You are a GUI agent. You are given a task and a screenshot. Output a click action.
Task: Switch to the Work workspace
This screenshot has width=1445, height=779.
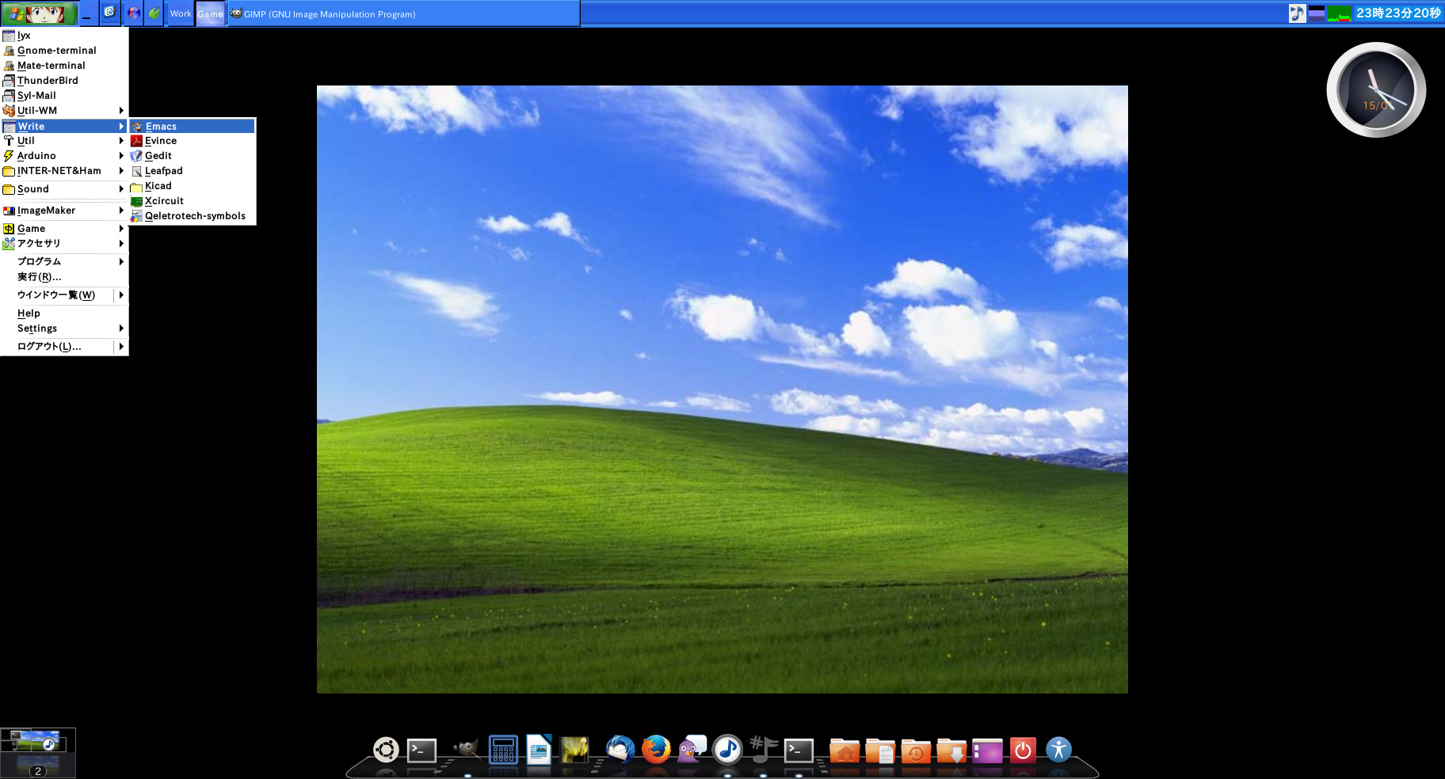coord(181,13)
